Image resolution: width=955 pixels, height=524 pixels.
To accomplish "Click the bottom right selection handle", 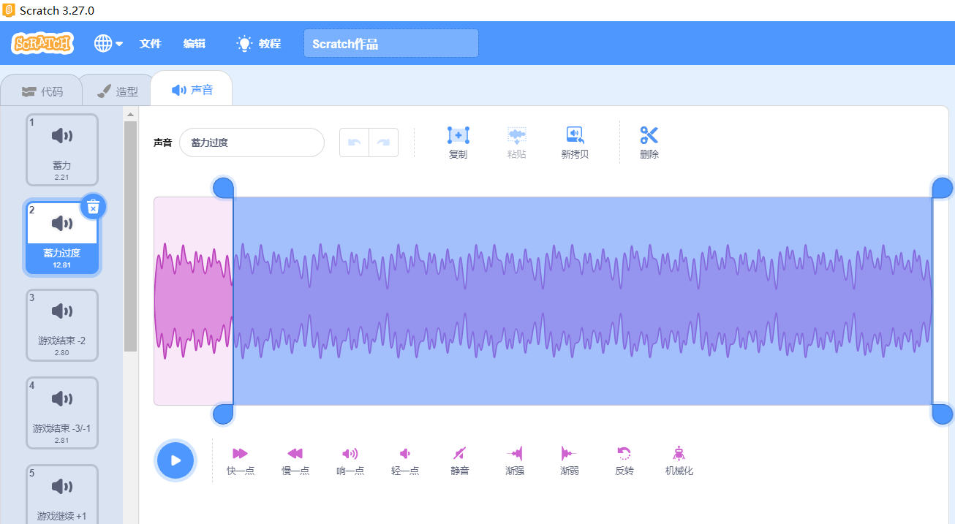I will click(x=943, y=414).
